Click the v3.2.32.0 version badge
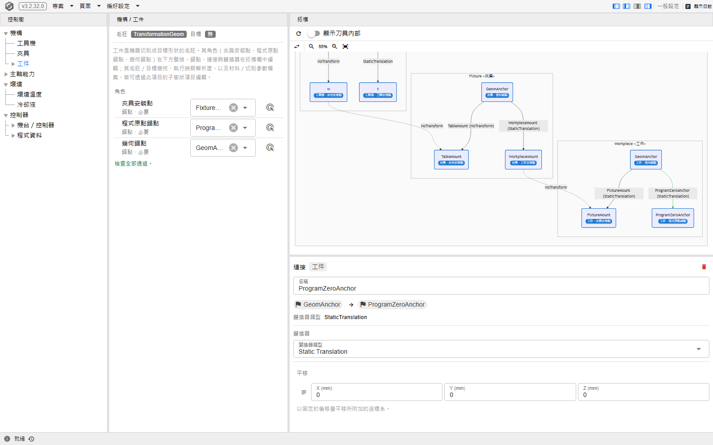 pyautogui.click(x=33, y=6)
